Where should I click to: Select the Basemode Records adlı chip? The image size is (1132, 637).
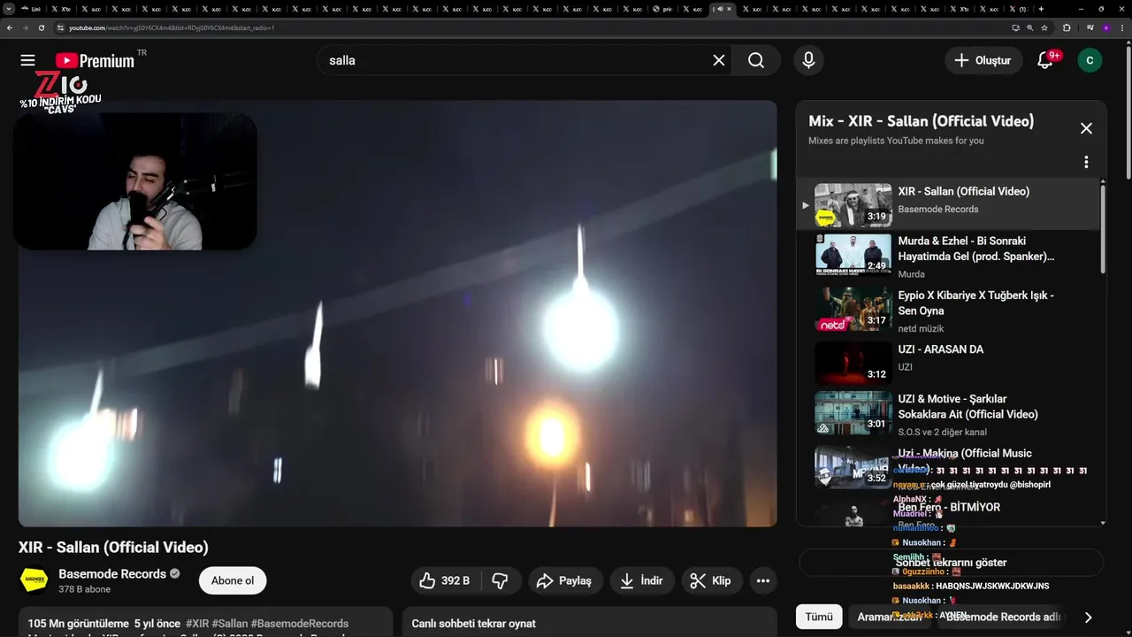[1003, 617]
